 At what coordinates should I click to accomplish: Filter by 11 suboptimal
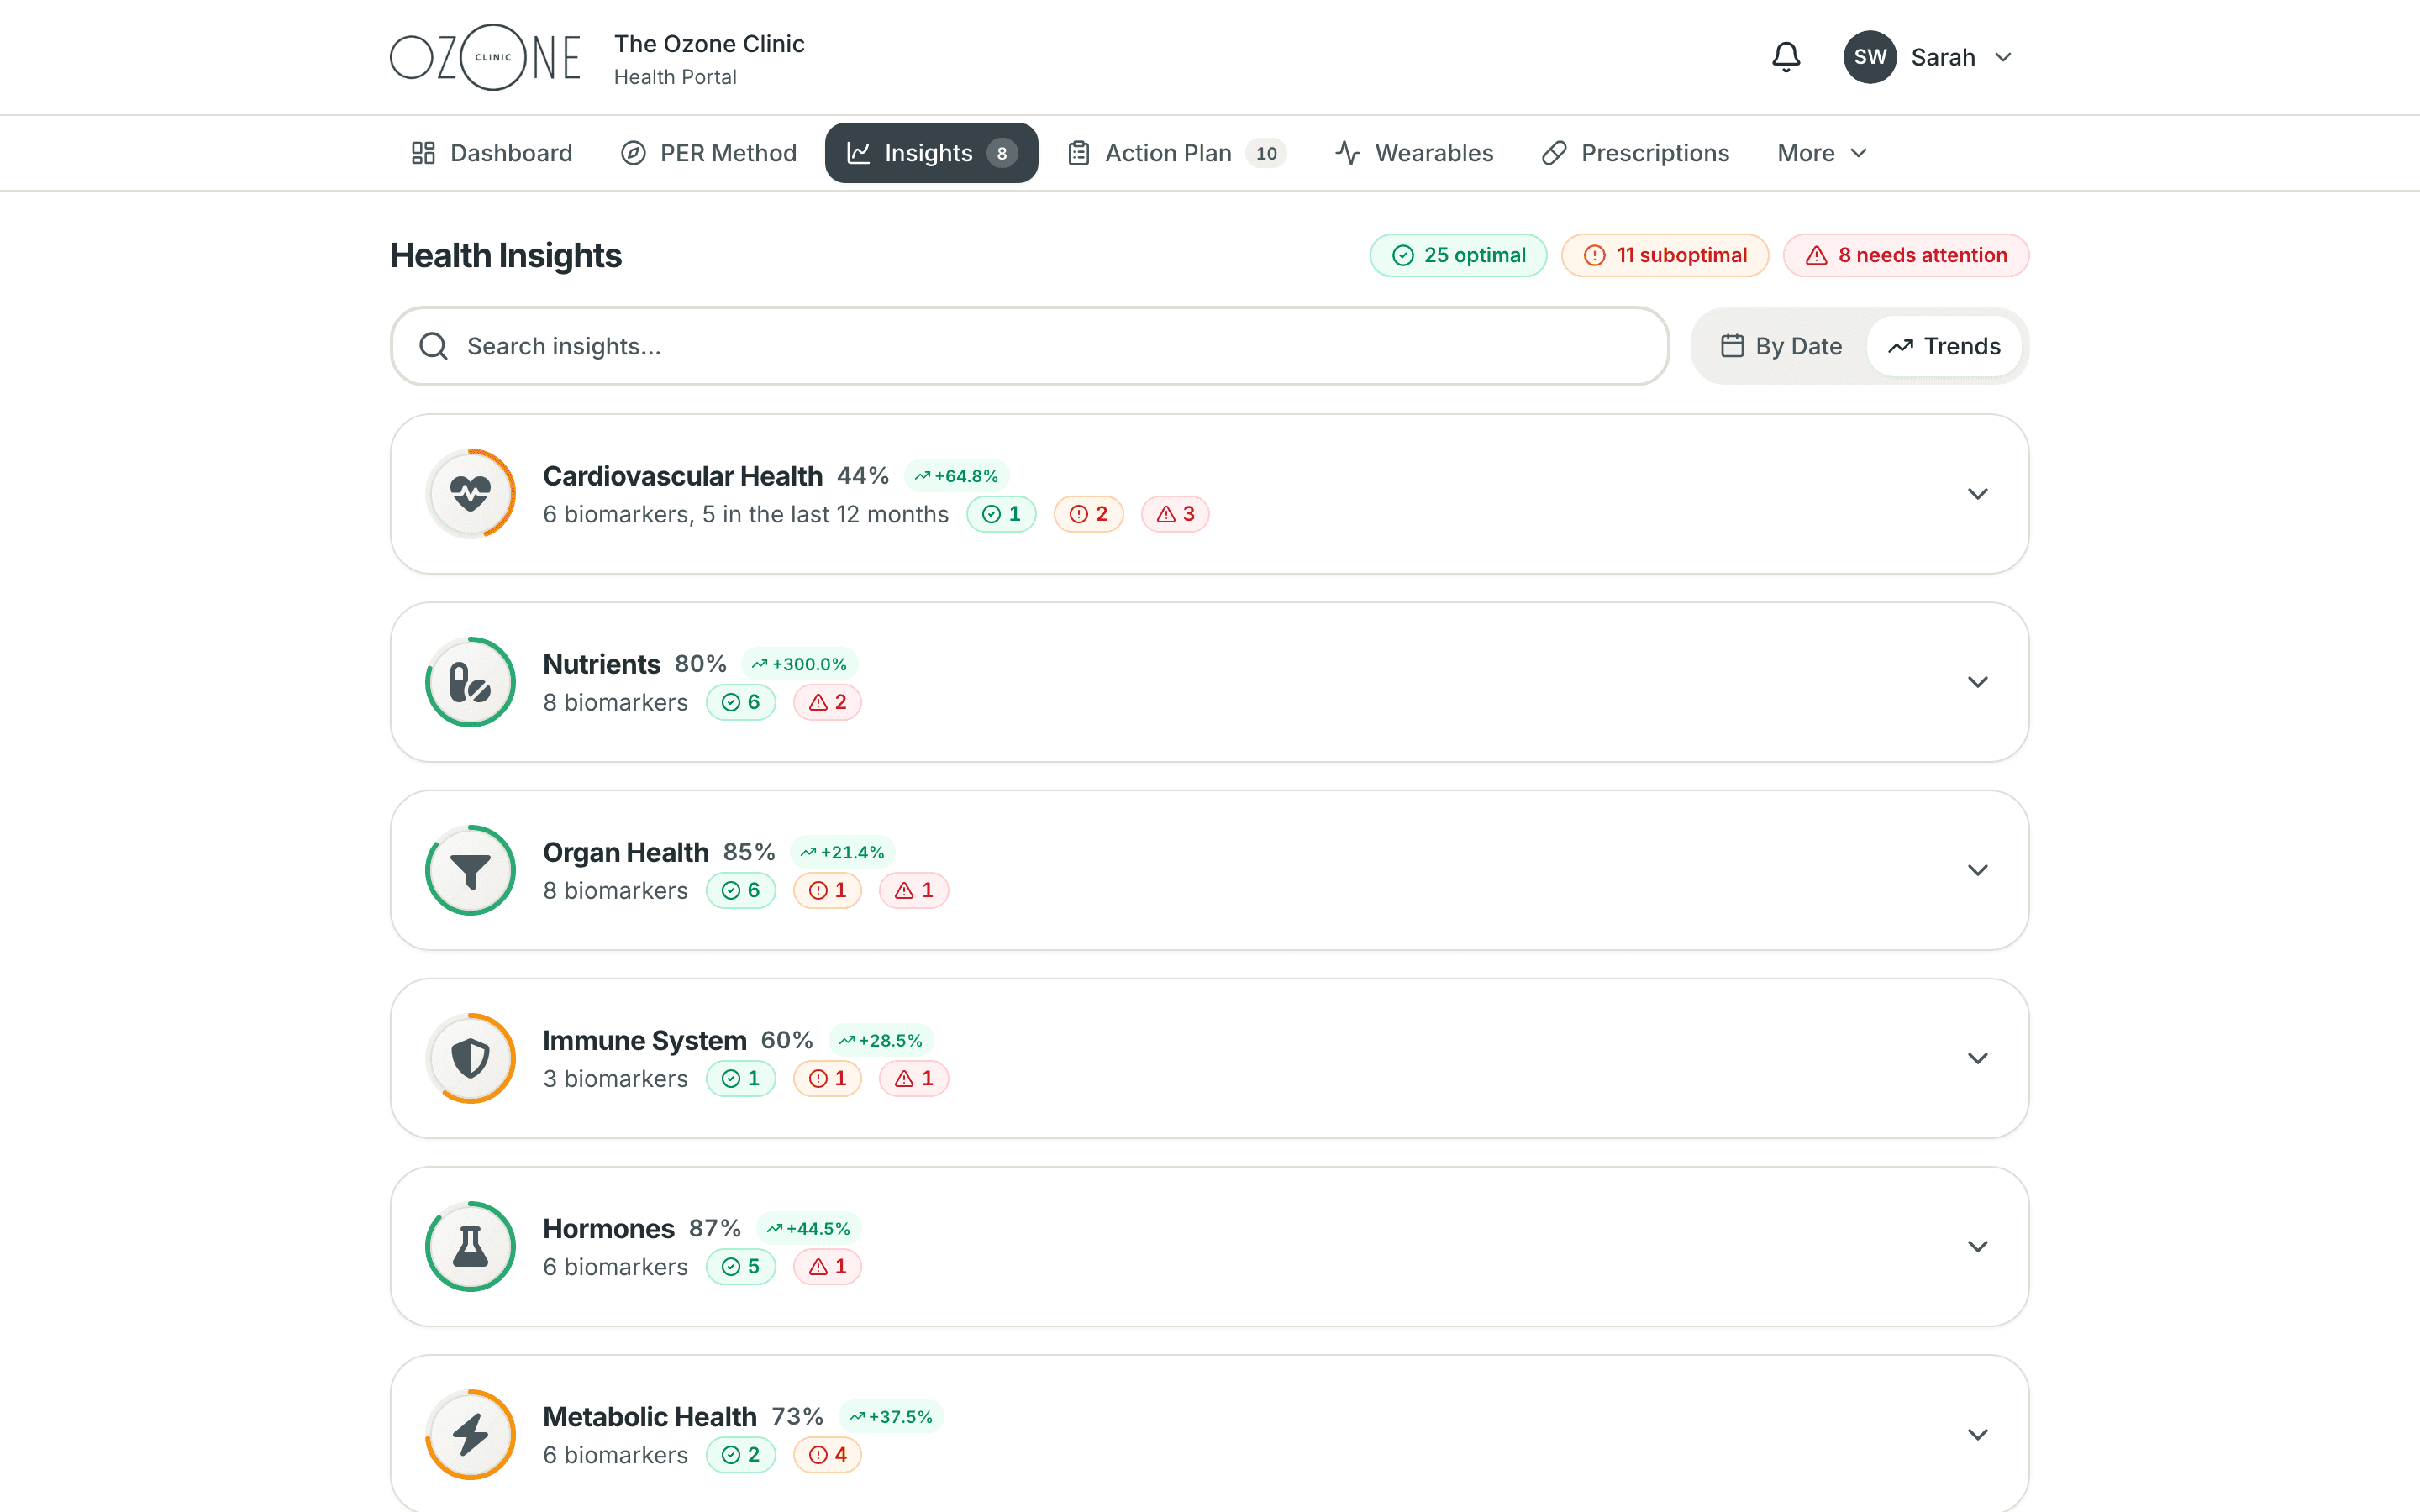(1665, 255)
